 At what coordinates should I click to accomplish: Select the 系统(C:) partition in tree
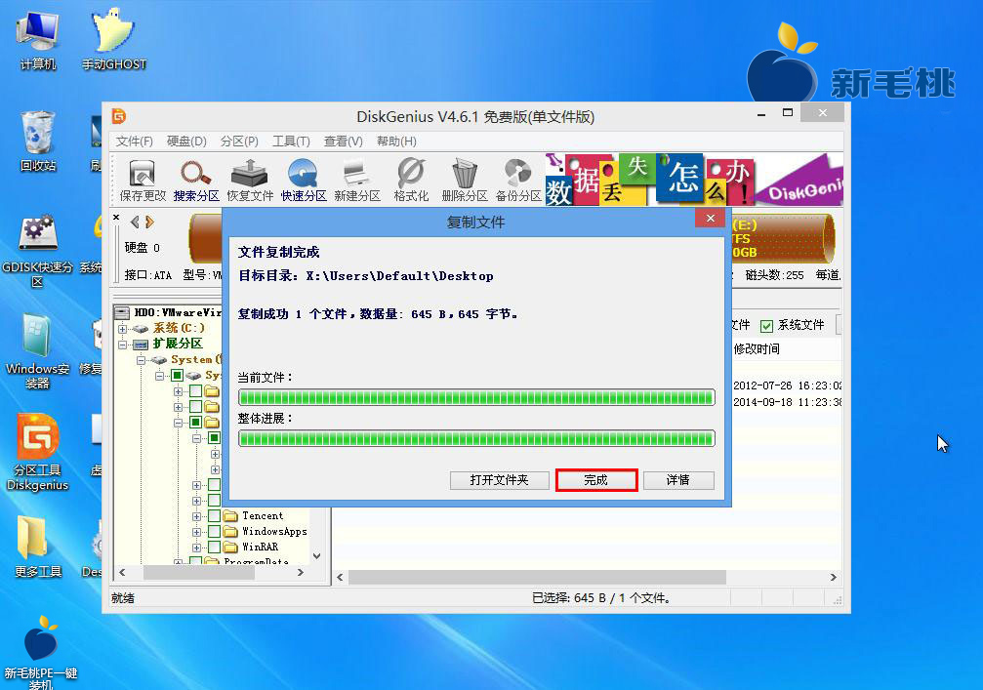[179, 328]
